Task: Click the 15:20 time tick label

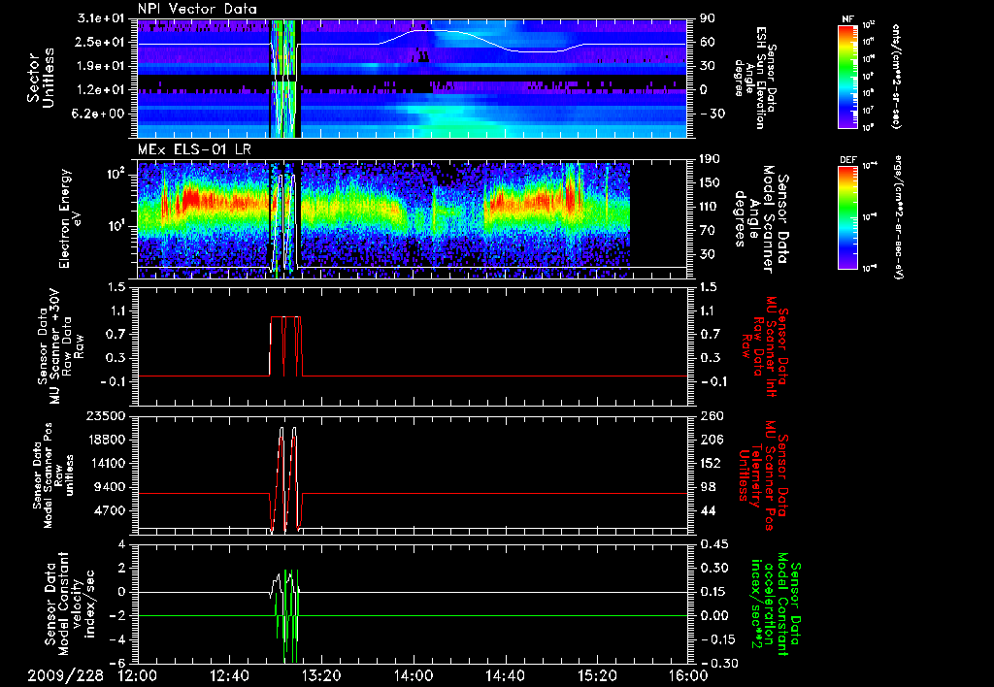Action: tap(596, 674)
